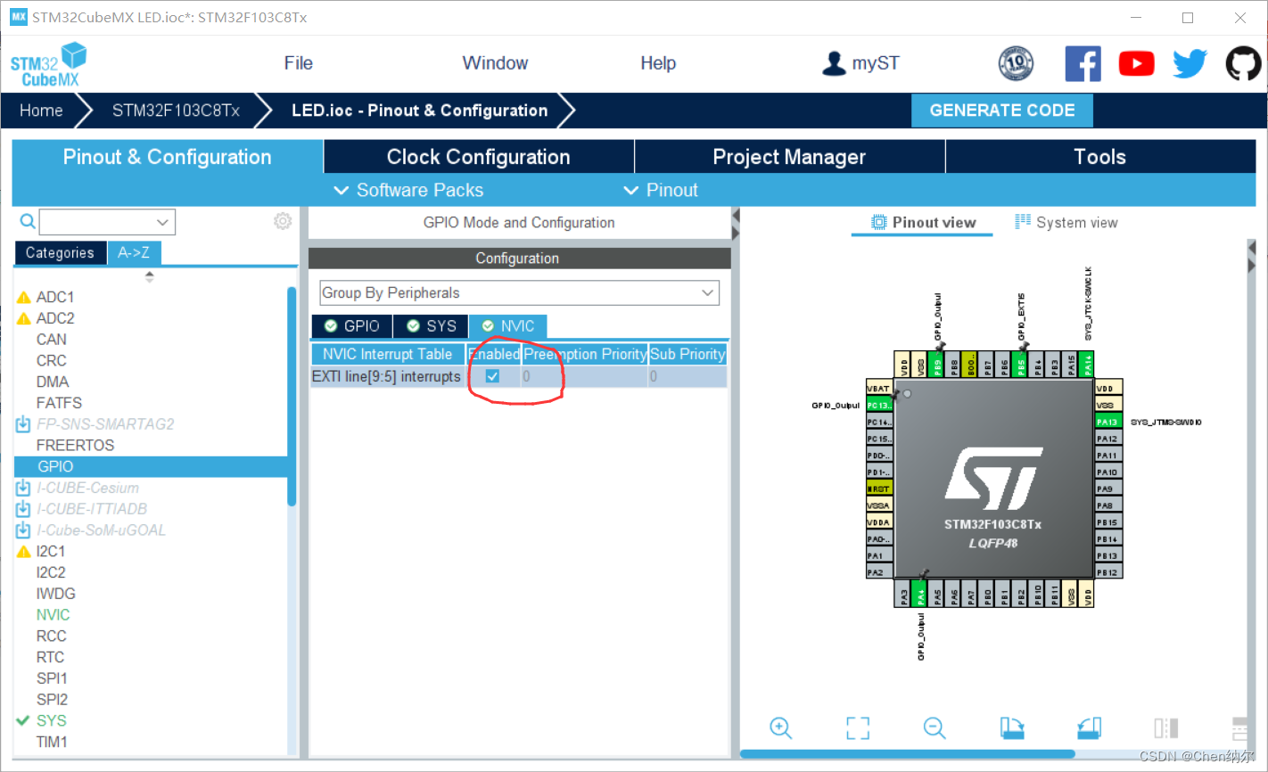The image size is (1268, 772).
Task: Rotate the chip counter-clockwise
Action: pyautogui.click(x=1089, y=728)
